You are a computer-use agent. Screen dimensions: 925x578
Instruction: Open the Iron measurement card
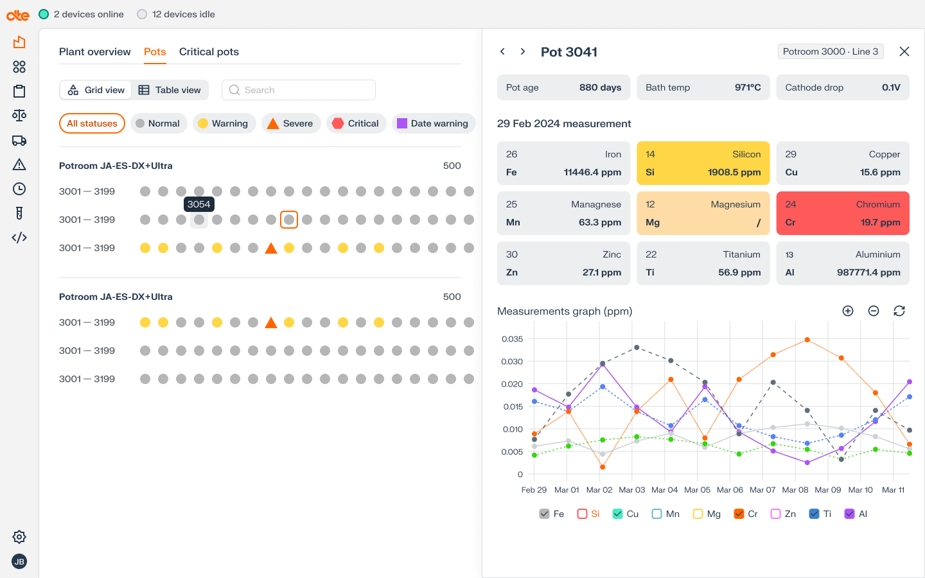pos(563,163)
